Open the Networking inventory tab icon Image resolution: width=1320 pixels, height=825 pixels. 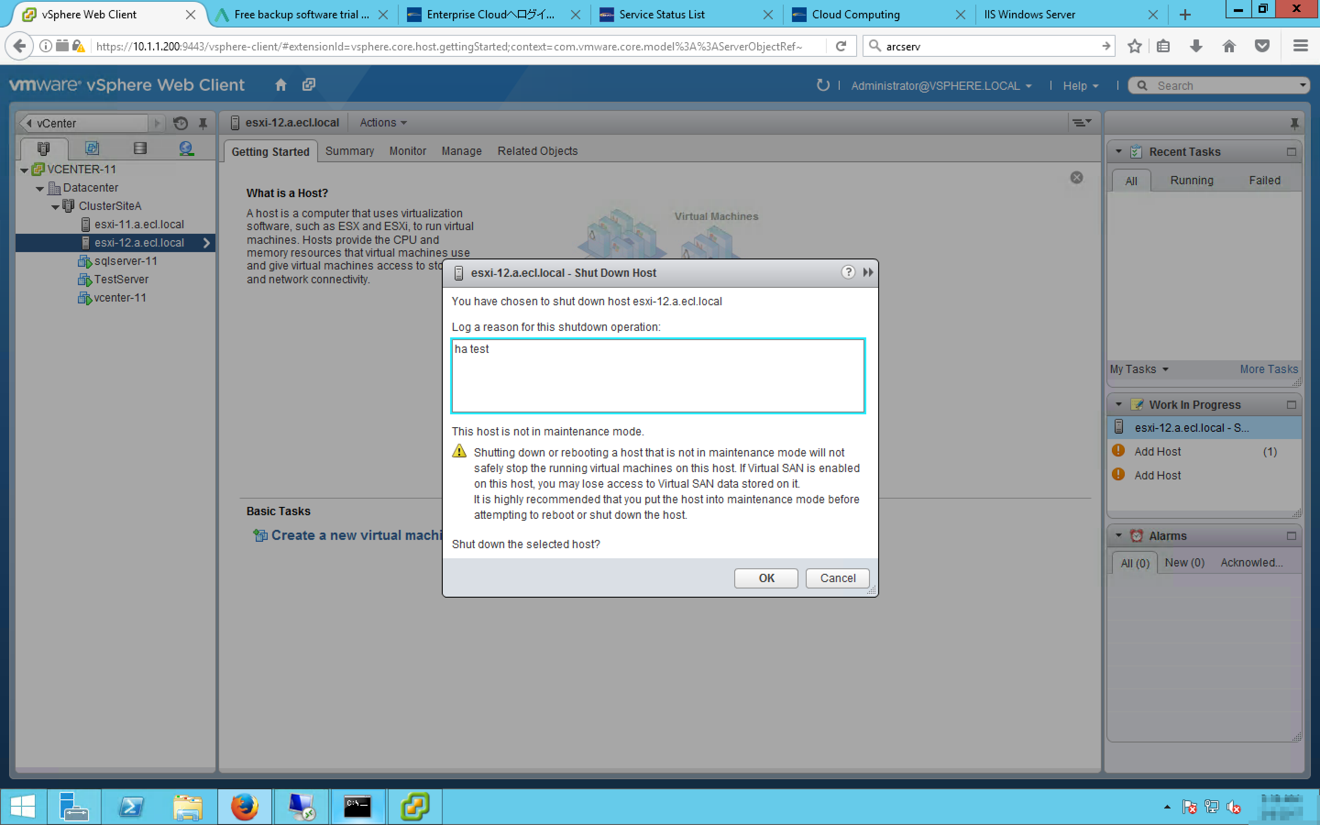(186, 148)
